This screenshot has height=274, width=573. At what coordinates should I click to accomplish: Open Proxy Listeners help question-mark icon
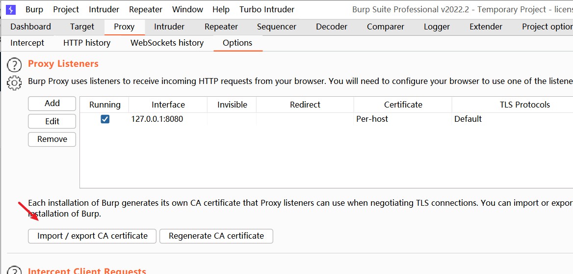click(14, 65)
